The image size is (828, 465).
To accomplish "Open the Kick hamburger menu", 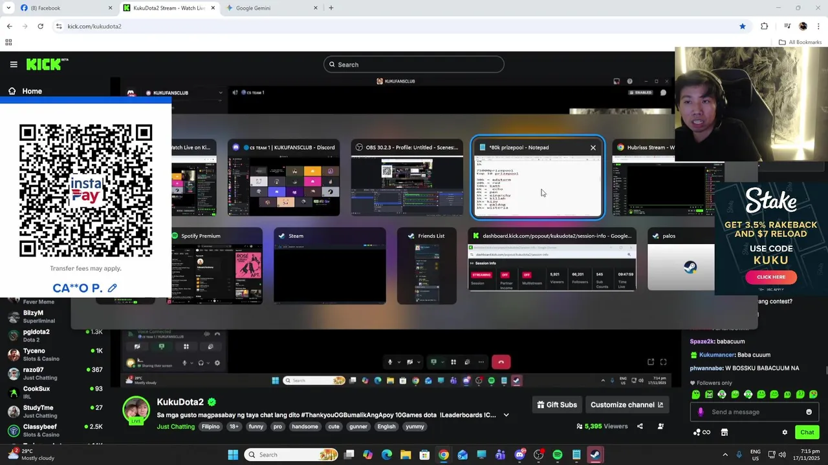I will (14, 65).
